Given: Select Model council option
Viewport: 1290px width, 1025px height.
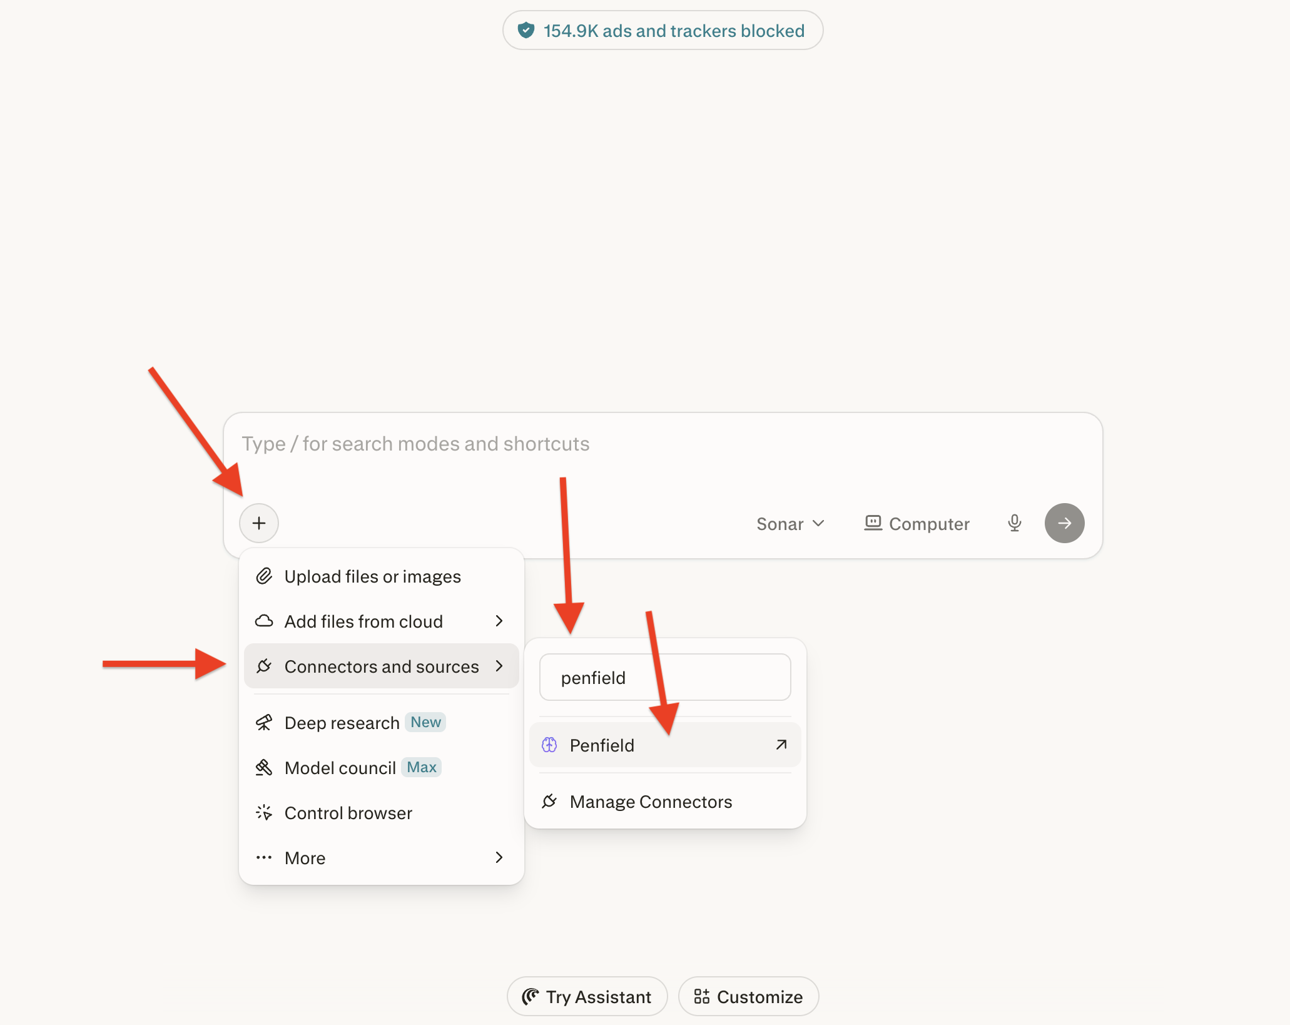Looking at the screenshot, I should (x=381, y=768).
